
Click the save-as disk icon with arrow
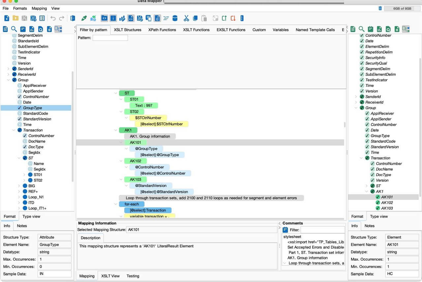click(x=33, y=18)
